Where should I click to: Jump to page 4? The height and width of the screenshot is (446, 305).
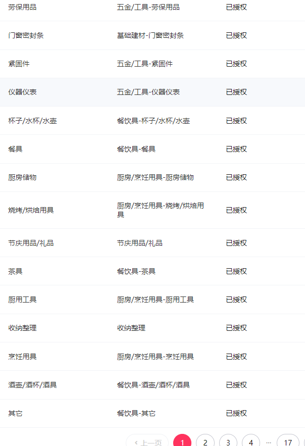(x=251, y=442)
